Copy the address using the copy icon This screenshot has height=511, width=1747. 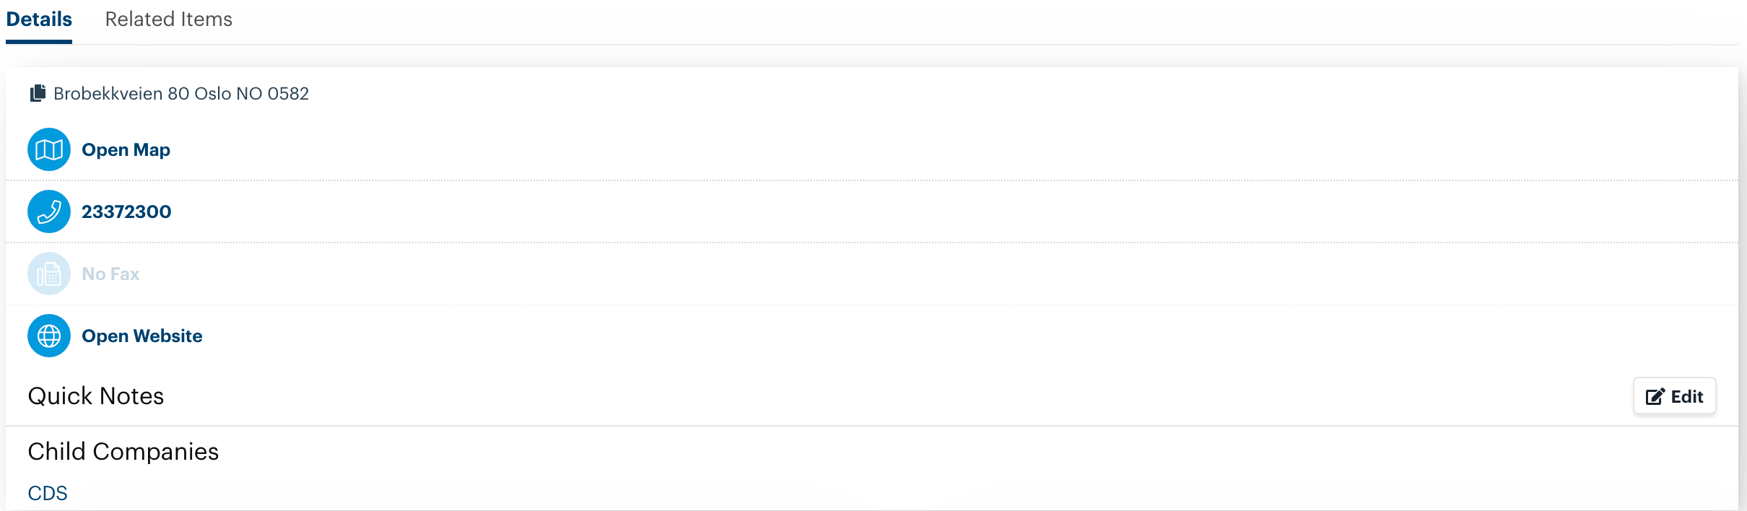tap(38, 93)
